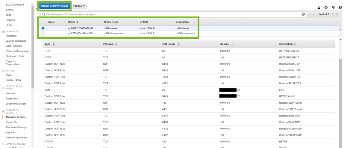Open Snapshots in the sidebar
The width and height of the screenshot is (344, 148).
click(12, 99)
